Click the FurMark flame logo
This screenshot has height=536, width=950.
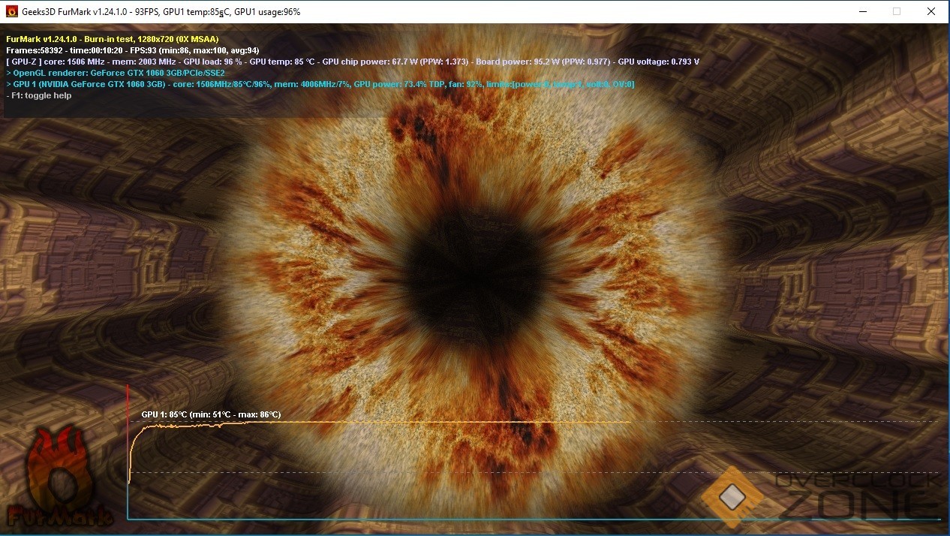tap(59, 476)
